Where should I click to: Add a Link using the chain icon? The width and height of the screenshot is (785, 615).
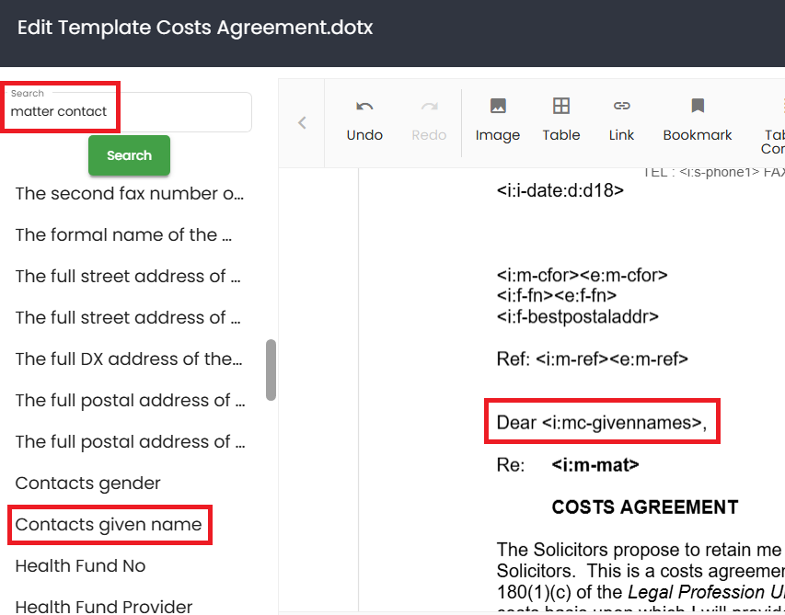click(621, 107)
